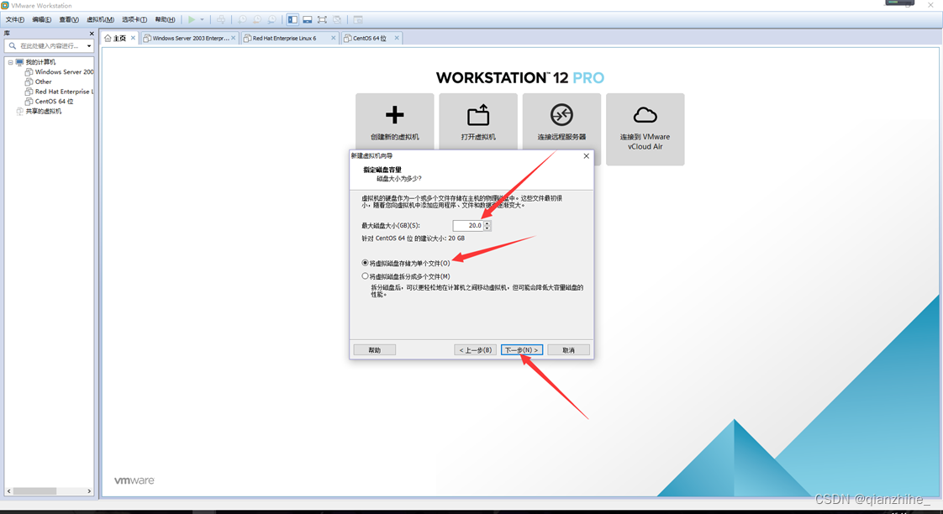Click the VMware Workstation title bar app icon
The width and height of the screenshot is (943, 514).
pos(5,5)
